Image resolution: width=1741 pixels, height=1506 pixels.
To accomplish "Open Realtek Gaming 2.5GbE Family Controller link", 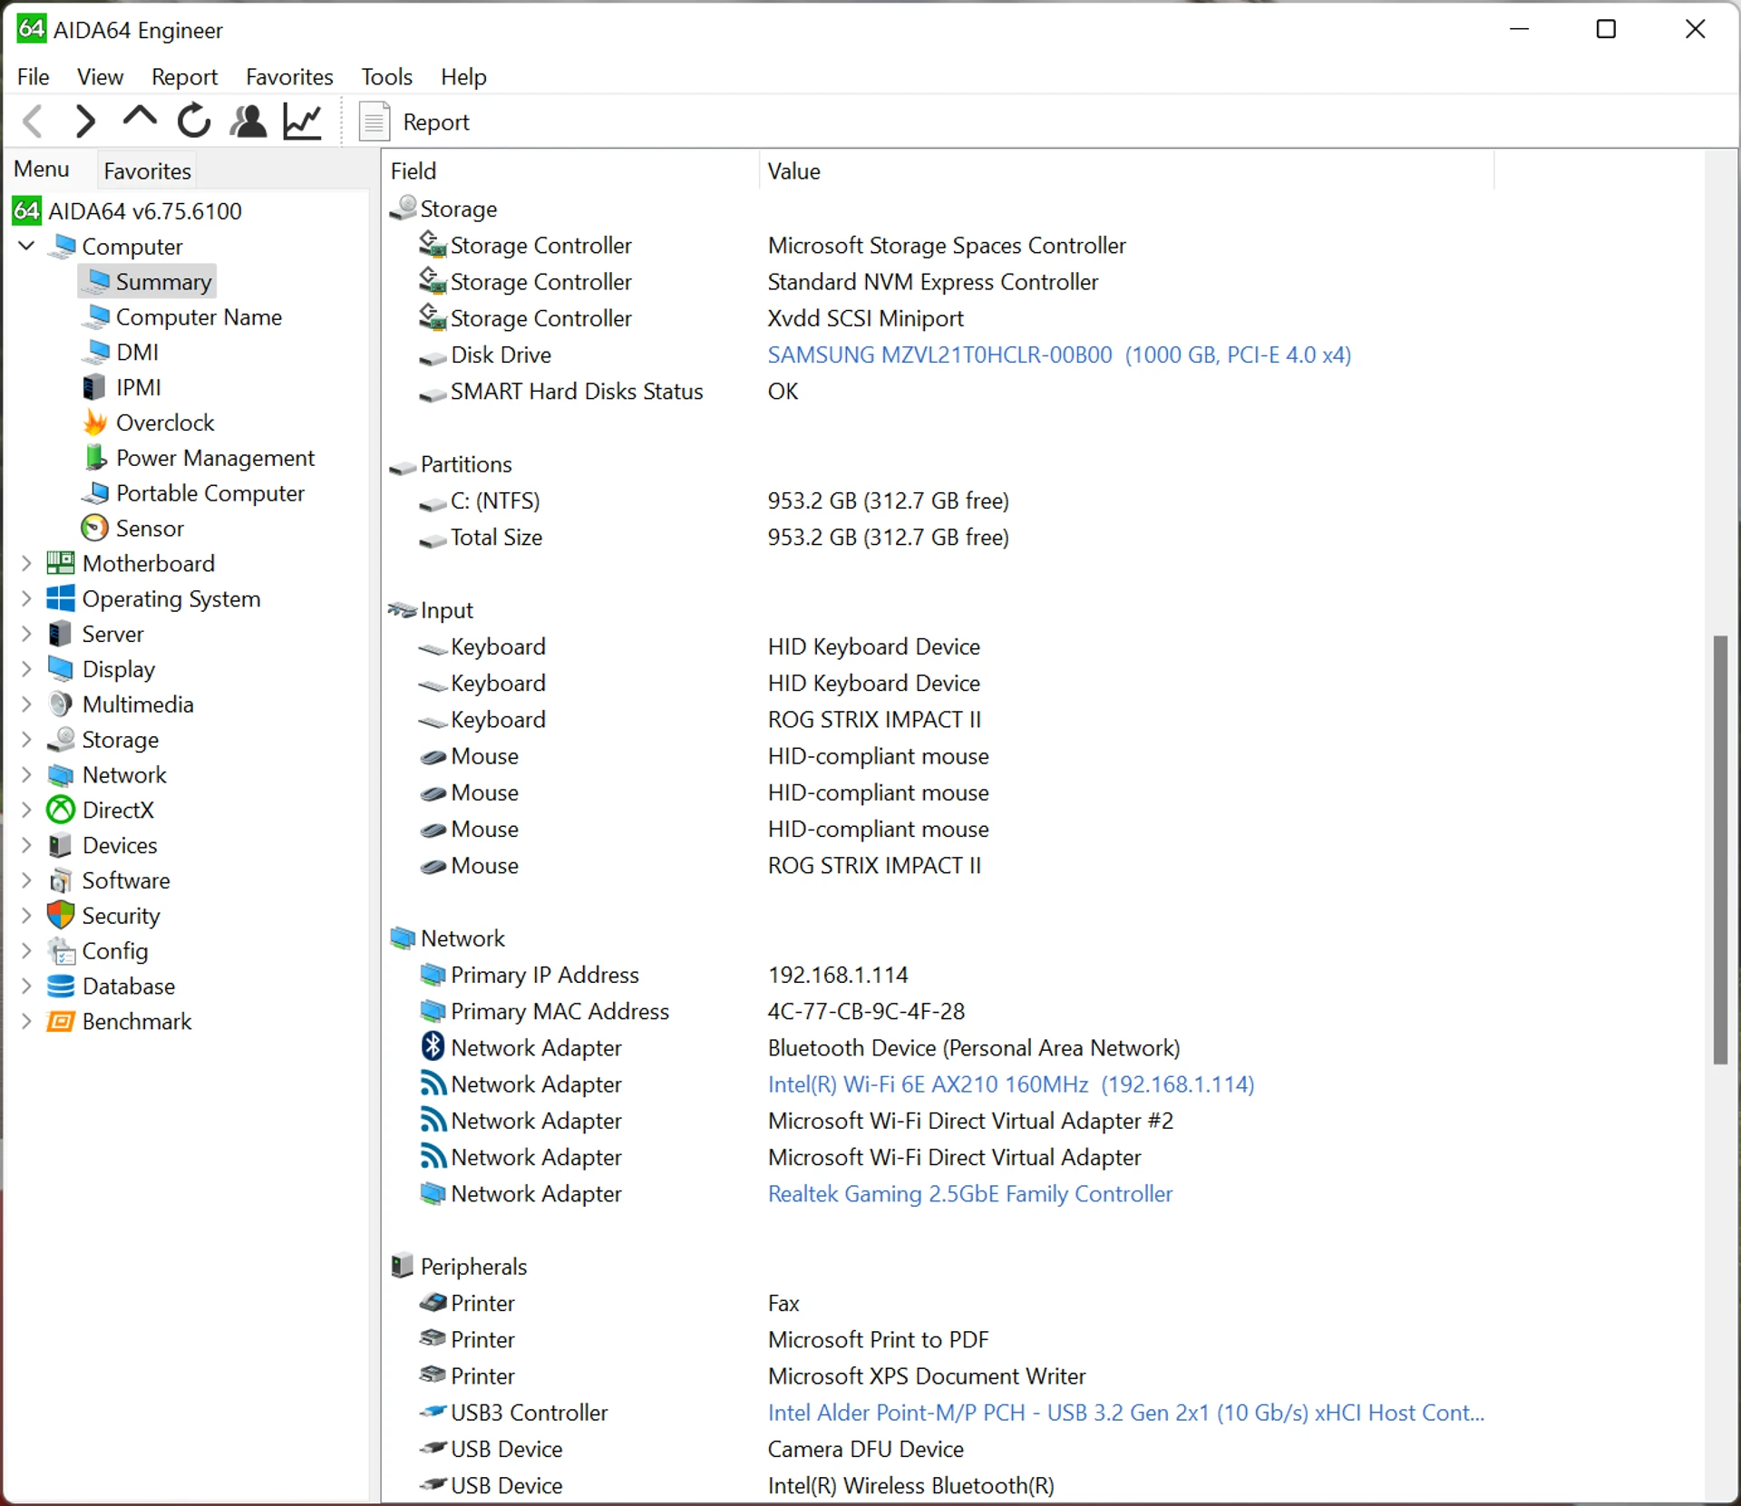I will click(x=970, y=1194).
